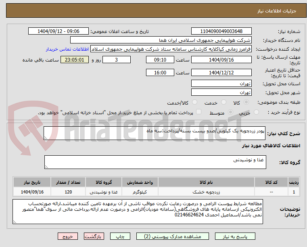
Task: Click the price validity time 16:00 field
Action: click(x=160, y=73)
